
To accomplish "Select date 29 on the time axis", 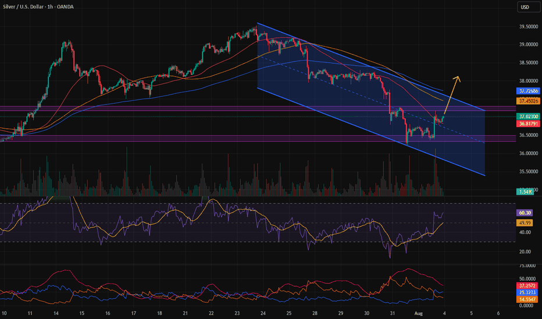I will click(x=341, y=313).
